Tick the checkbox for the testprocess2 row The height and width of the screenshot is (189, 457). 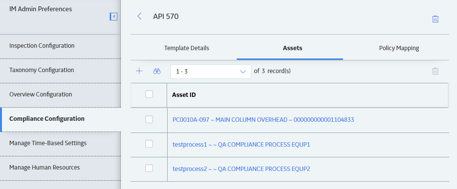(149, 168)
